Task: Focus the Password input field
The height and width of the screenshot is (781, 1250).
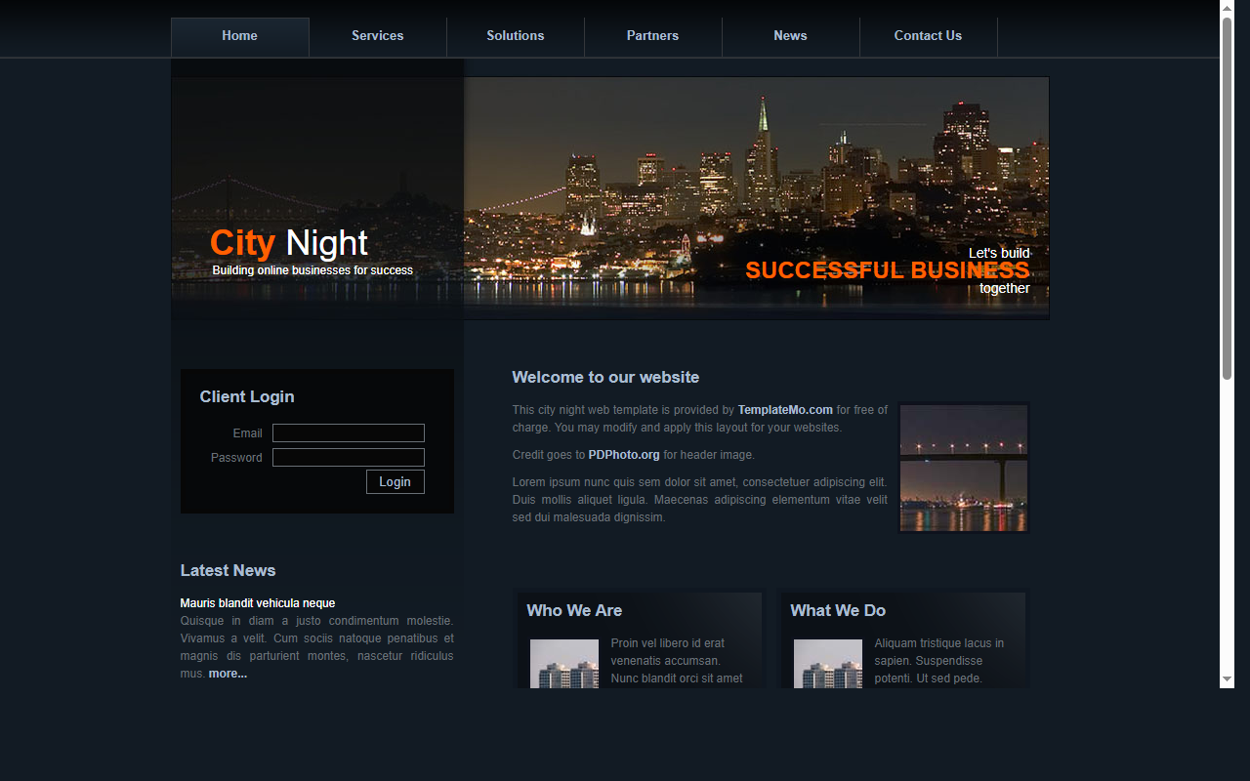Action: tap(349, 458)
